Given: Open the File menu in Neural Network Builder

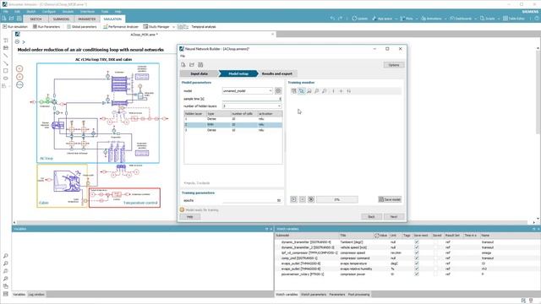Looking at the screenshot, I should [183, 56].
